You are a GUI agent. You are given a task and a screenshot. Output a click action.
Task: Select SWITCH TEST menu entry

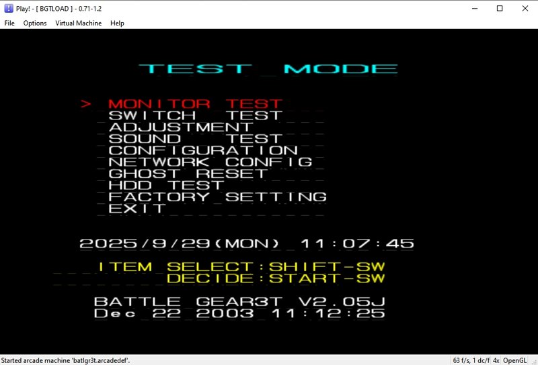tap(195, 115)
